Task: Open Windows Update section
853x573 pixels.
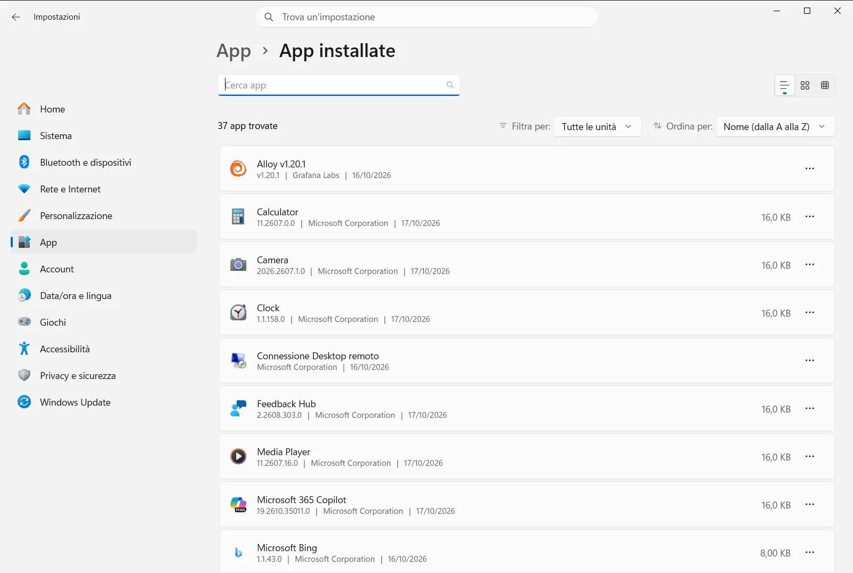Action: pos(104,402)
